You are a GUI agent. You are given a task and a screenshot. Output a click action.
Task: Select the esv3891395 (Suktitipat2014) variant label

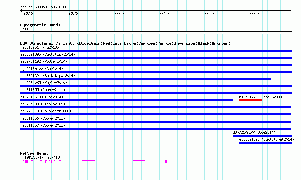(47, 54)
